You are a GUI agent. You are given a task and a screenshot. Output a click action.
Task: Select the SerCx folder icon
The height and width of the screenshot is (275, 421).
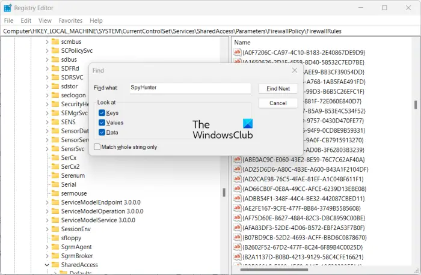(55, 157)
